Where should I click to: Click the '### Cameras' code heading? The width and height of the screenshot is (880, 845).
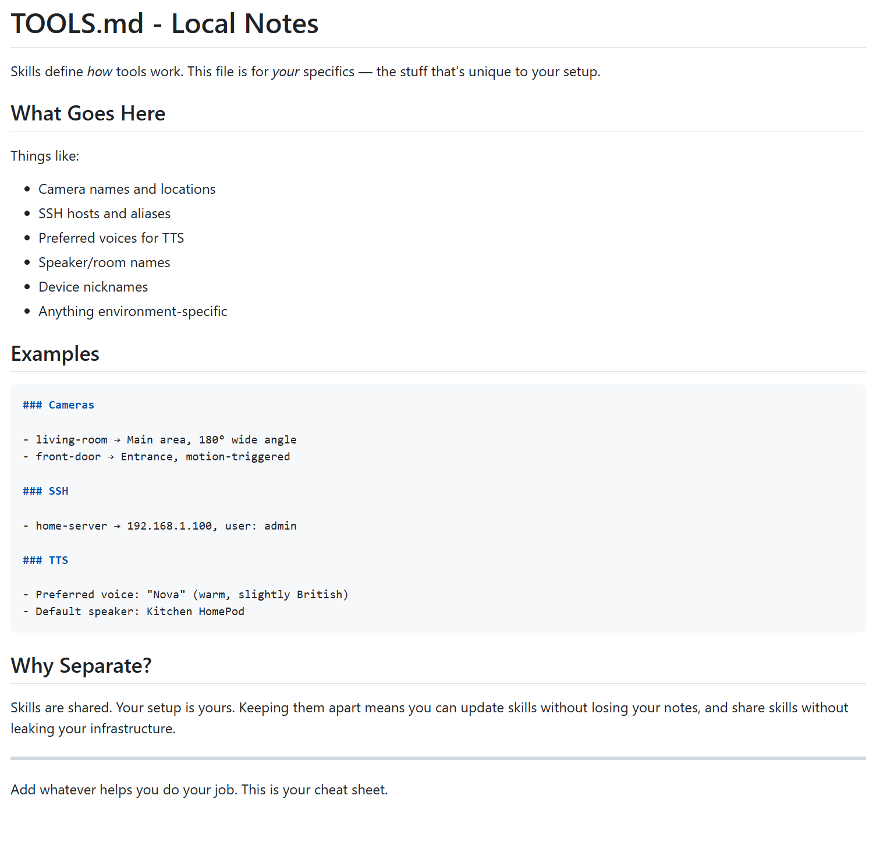[x=58, y=405]
